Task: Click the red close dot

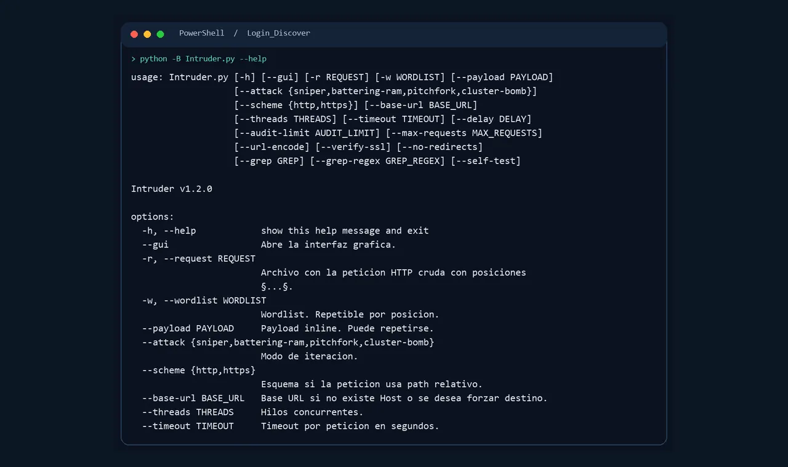Action: [134, 34]
